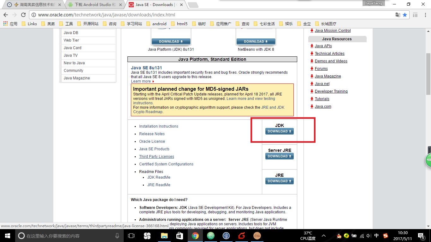Open the 学习网站 bookmark folder

[x=131, y=24]
